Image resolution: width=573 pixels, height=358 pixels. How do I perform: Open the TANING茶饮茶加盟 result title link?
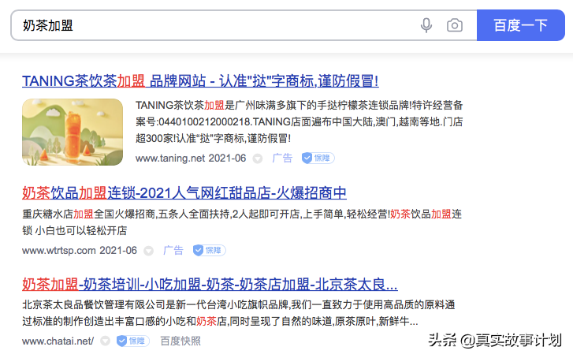pos(200,80)
